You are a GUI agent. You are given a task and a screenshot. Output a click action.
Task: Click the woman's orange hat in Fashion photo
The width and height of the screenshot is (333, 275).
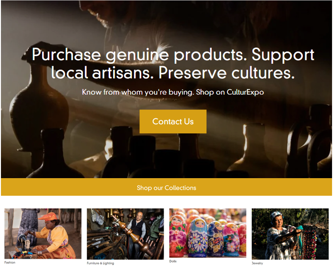coord(48,216)
